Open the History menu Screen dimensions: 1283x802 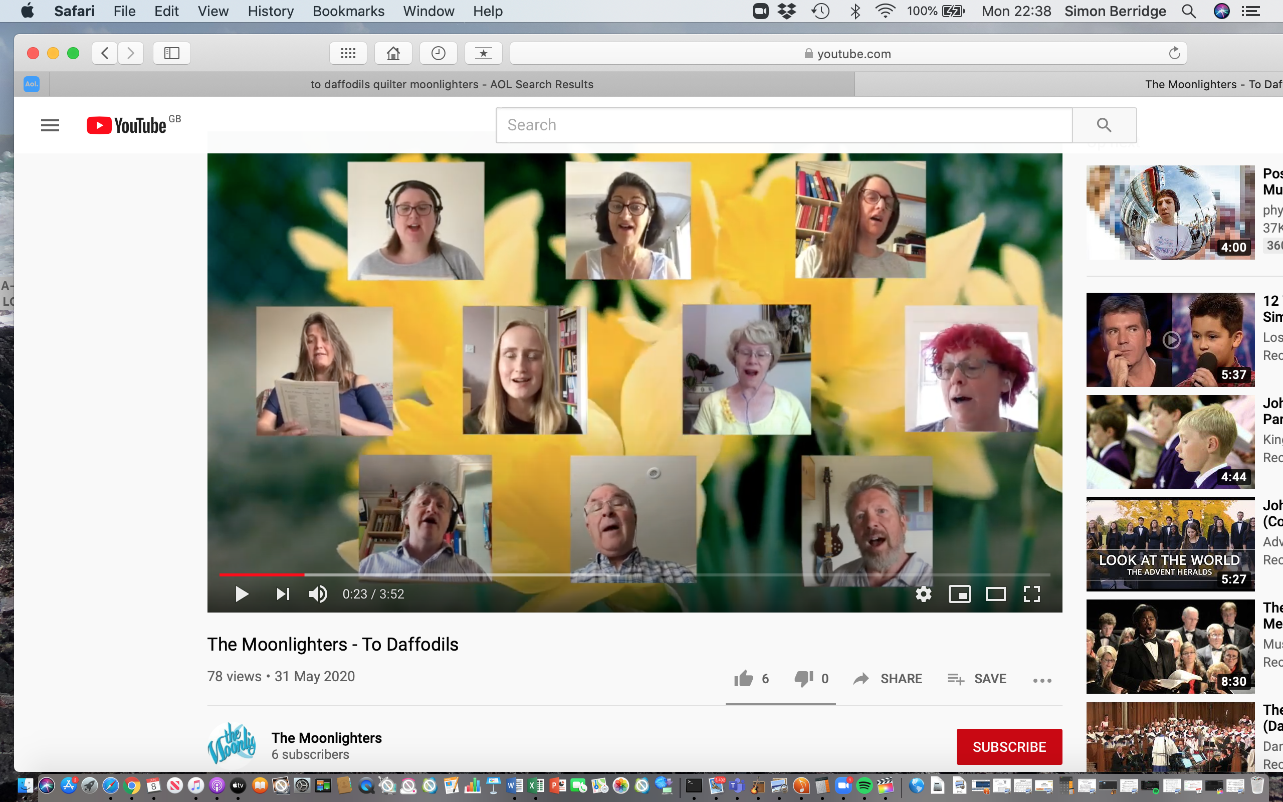pyautogui.click(x=271, y=11)
